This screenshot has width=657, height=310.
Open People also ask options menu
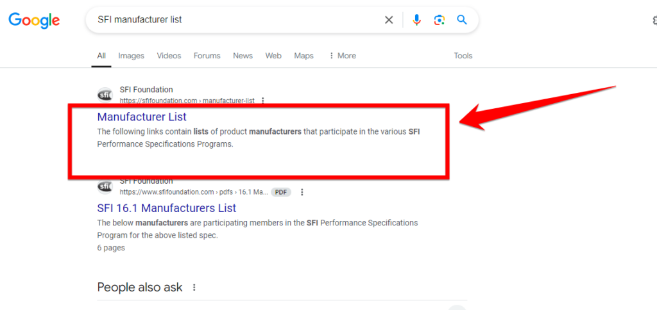(x=194, y=288)
